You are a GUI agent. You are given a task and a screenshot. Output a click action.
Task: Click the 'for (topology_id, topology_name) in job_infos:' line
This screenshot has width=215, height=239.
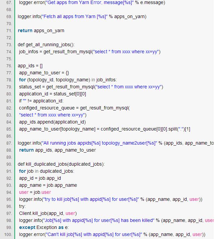tap(68, 80)
